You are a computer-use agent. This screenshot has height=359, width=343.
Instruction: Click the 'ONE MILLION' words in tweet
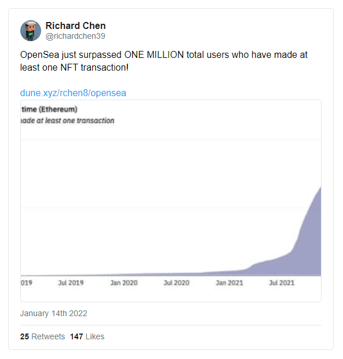pos(154,55)
